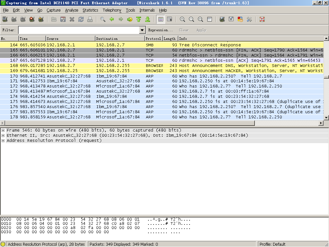Print packets toolbar icon
This screenshot has height=247, width=329.
tap(90, 19)
